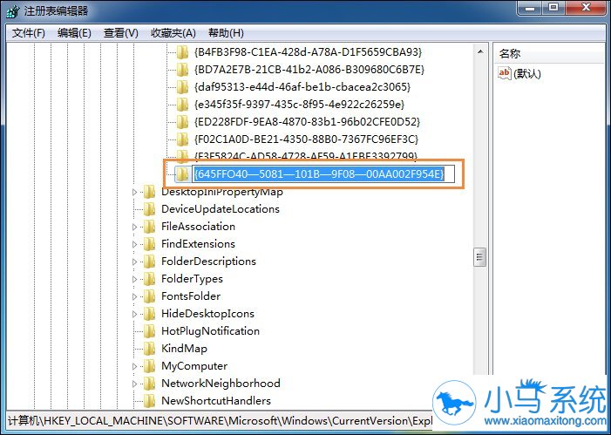Viewport: 611px width, 435px height.
Task: Click the Registry Editor title bar icon
Action: click(x=14, y=11)
